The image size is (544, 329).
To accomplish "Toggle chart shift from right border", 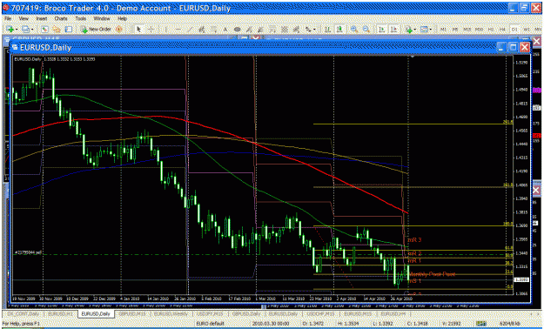I will [393, 30].
